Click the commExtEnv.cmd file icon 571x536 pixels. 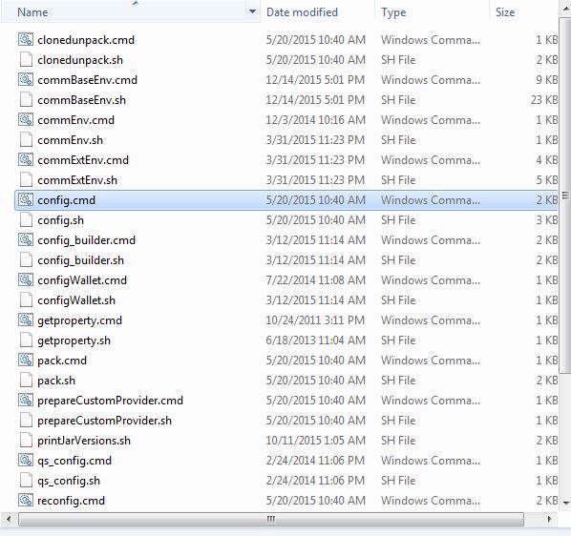click(x=26, y=159)
